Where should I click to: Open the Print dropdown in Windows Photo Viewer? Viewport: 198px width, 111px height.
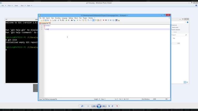point(10,6)
